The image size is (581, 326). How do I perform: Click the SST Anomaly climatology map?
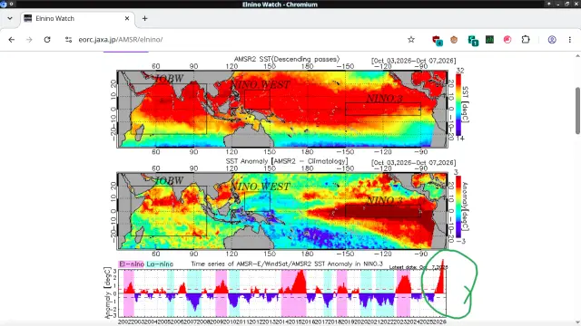[282, 211]
